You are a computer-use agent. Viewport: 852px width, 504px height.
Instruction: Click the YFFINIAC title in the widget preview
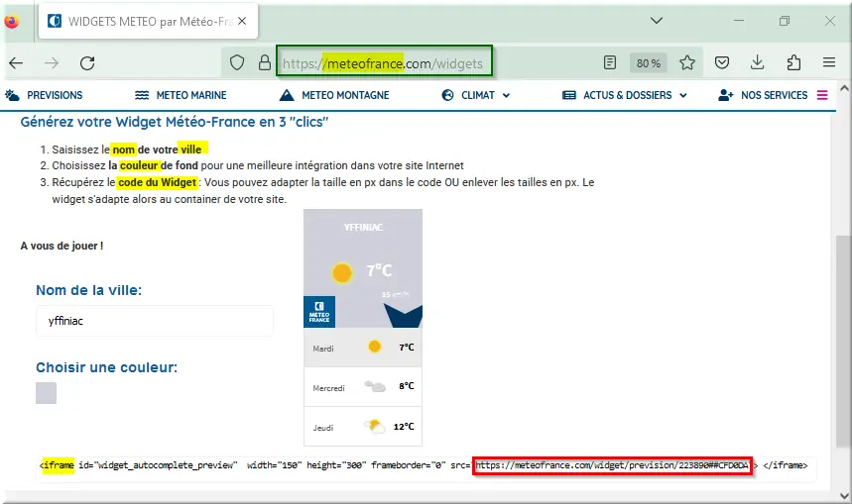click(x=363, y=227)
